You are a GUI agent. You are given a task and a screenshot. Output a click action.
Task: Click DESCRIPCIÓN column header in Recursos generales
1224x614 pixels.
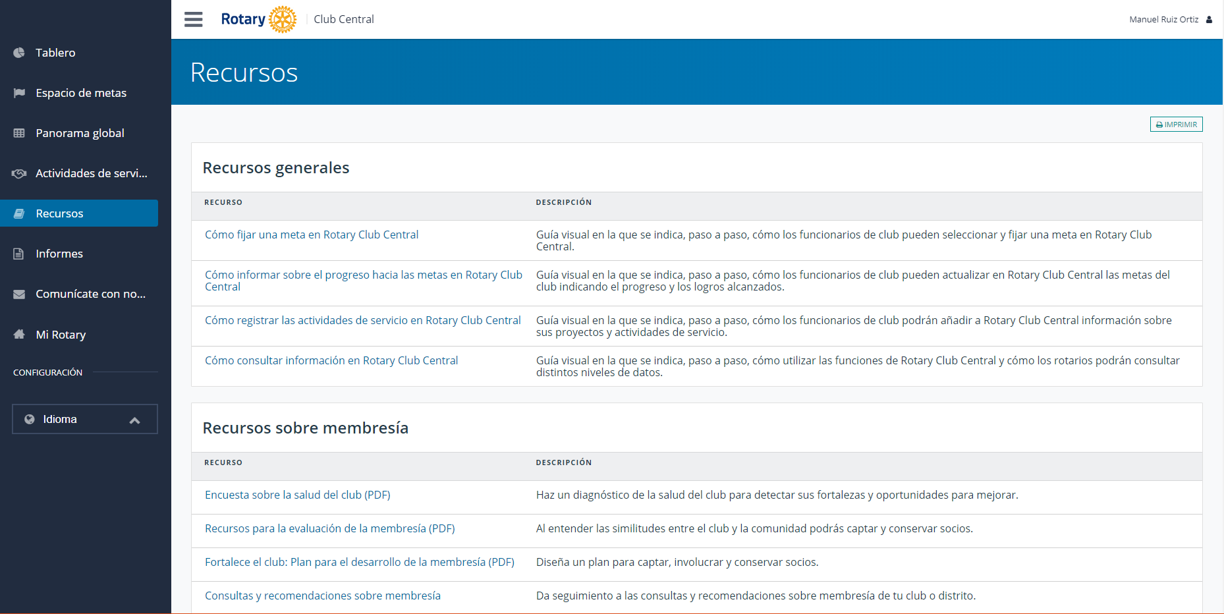[x=564, y=202]
